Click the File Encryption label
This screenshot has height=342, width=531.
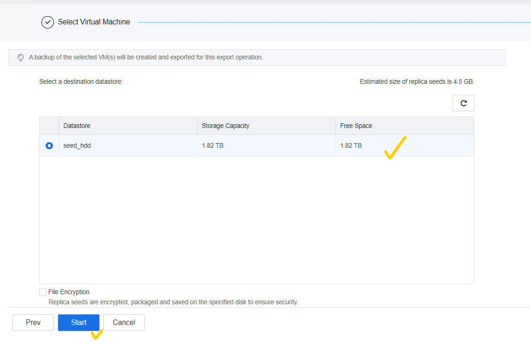[69, 292]
